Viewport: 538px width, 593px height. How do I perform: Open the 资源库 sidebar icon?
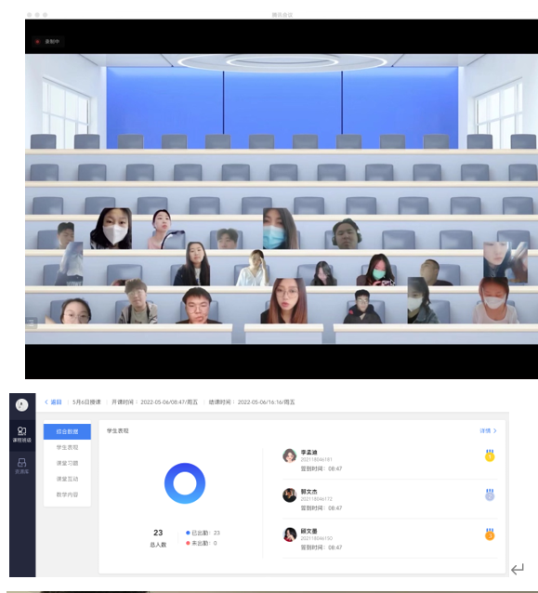click(22, 466)
